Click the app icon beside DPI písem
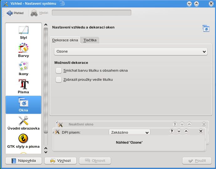This screenshot has height=169, width=216. pos(58,132)
